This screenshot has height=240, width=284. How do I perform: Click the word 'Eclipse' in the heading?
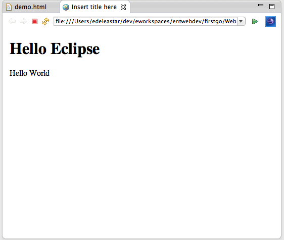(x=75, y=49)
